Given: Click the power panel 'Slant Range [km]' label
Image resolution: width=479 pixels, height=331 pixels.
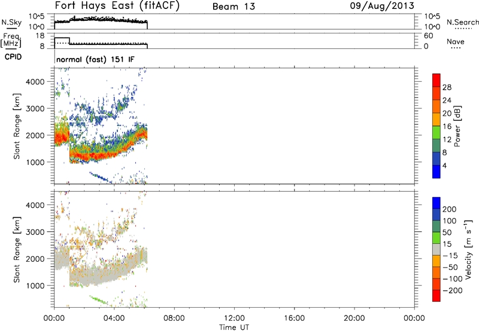Looking at the screenshot, I should click(17, 126).
